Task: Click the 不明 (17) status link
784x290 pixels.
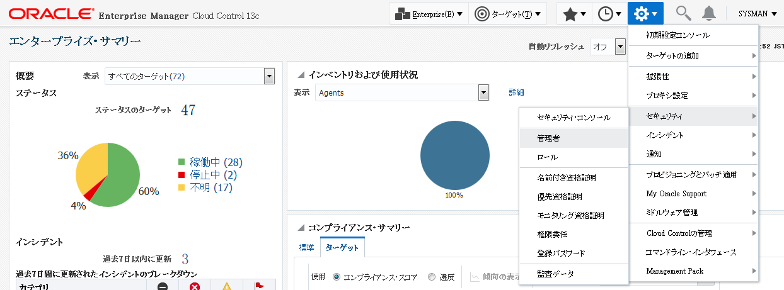Action: pos(211,187)
